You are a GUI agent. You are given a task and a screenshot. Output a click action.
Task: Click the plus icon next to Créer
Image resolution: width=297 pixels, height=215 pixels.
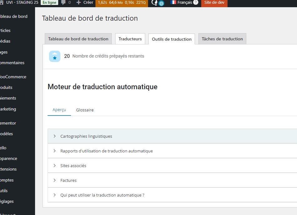79,3
